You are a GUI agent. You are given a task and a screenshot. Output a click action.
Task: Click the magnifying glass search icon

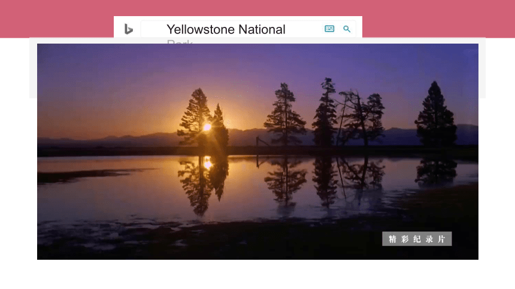point(347,29)
